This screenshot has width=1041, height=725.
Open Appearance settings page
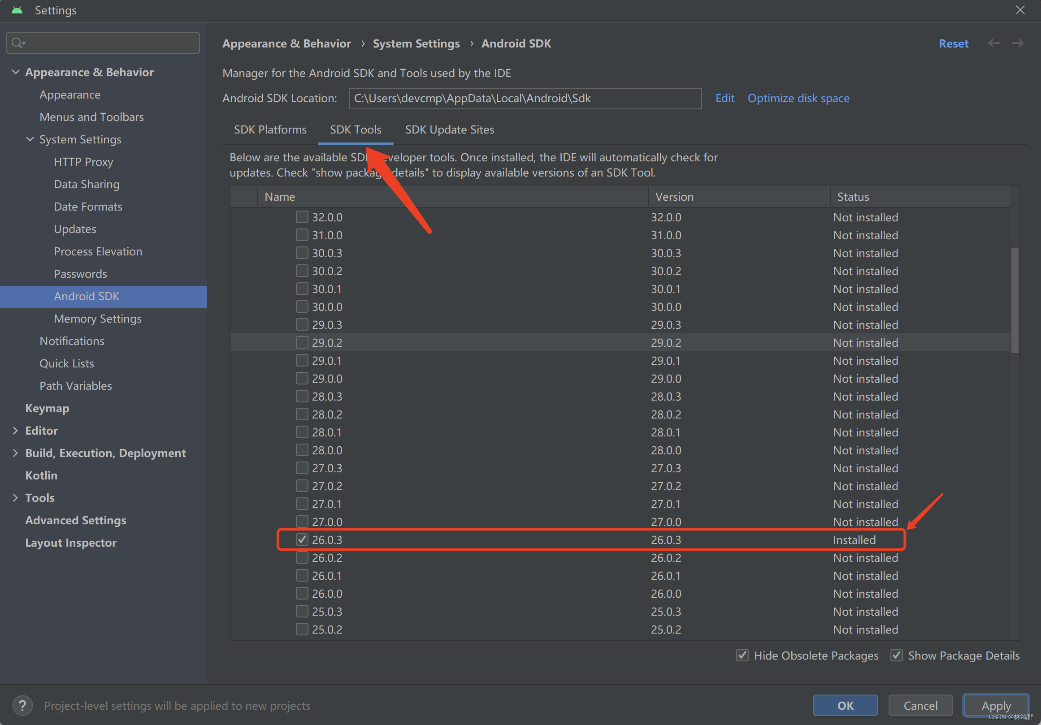point(70,95)
